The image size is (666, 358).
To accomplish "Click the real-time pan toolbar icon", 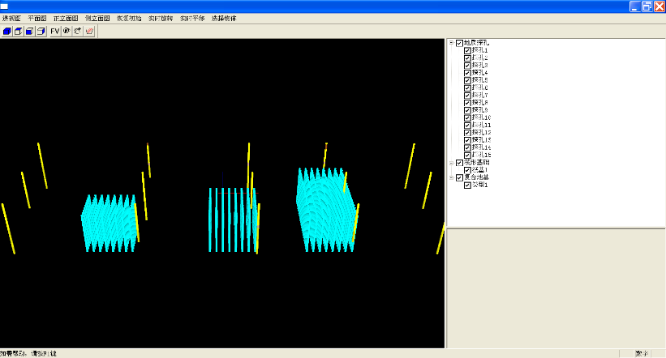I will point(78,32).
